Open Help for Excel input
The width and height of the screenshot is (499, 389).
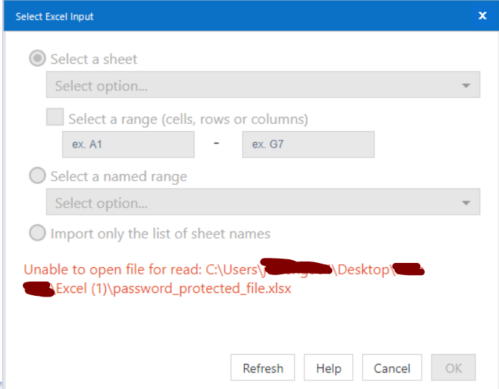pos(329,368)
